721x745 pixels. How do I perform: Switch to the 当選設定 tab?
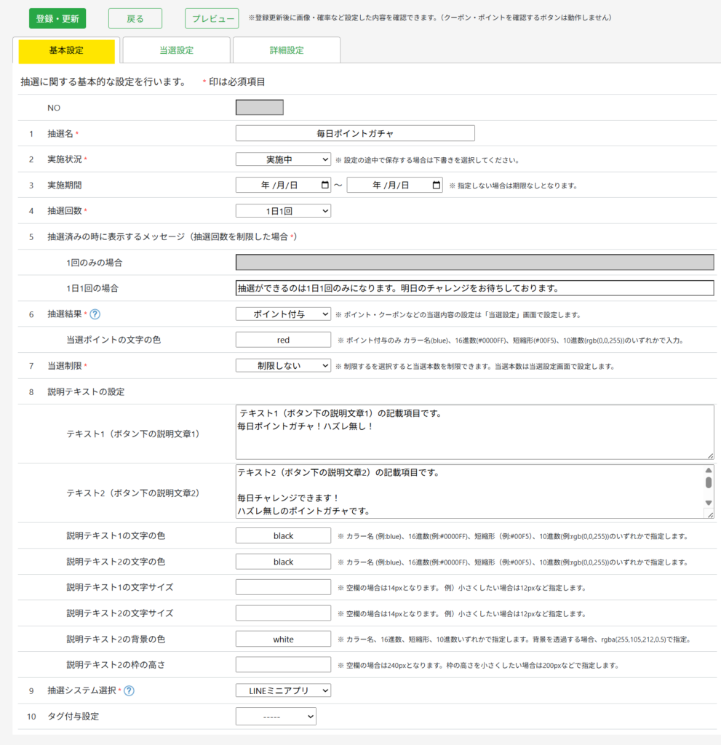coord(176,50)
